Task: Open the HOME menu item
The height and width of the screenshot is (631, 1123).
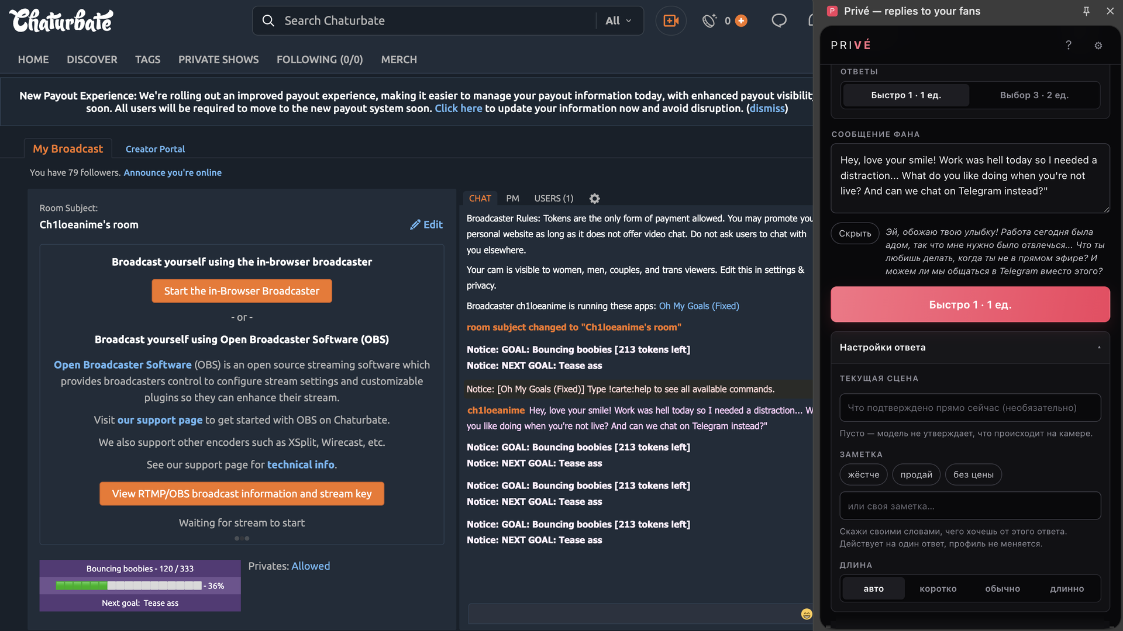Action: 33,60
